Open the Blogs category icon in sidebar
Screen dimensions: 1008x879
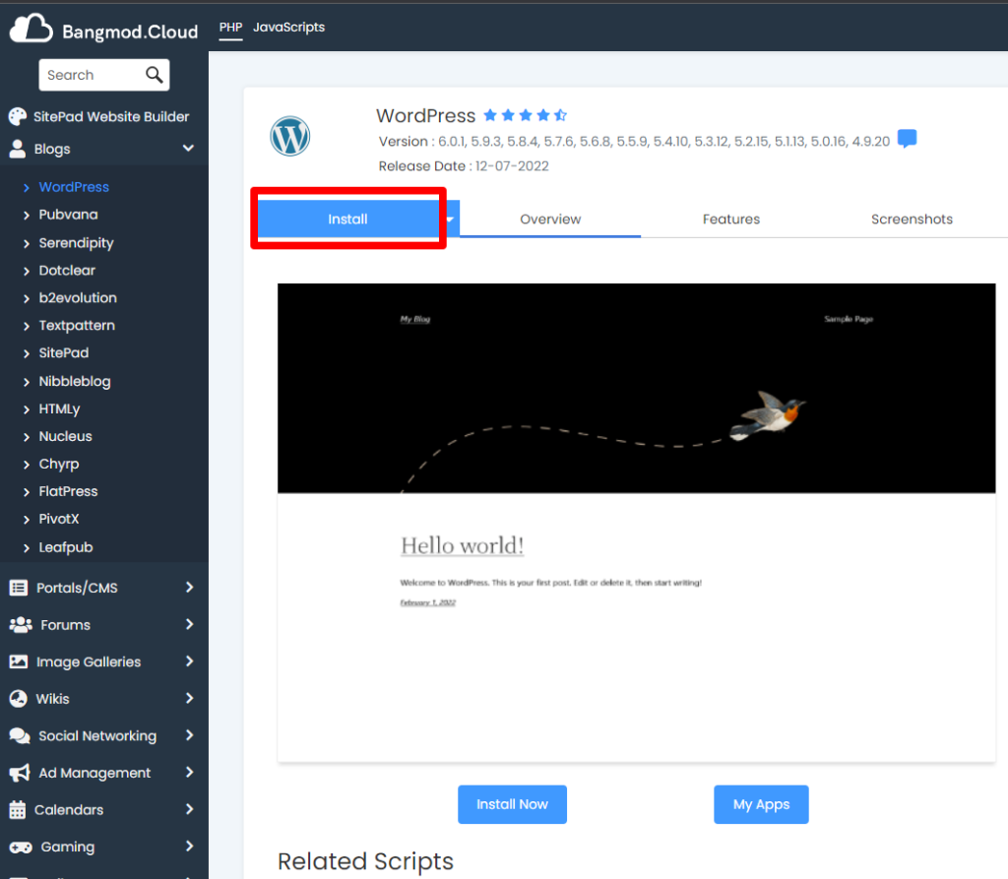point(20,150)
